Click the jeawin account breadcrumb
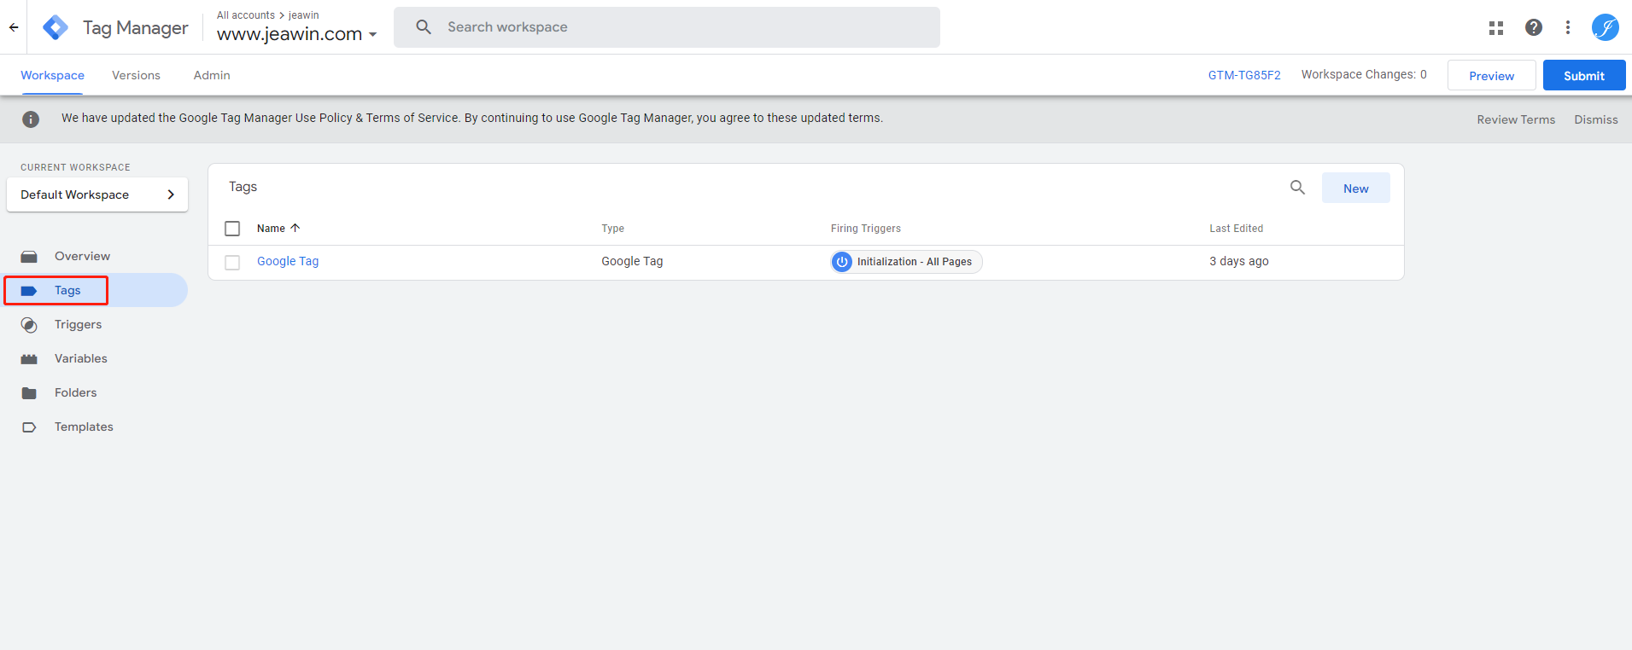Image resolution: width=1632 pixels, height=650 pixels. 304,15
